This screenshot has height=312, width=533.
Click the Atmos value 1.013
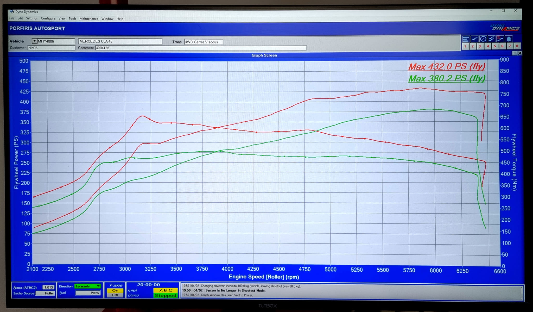point(48,287)
